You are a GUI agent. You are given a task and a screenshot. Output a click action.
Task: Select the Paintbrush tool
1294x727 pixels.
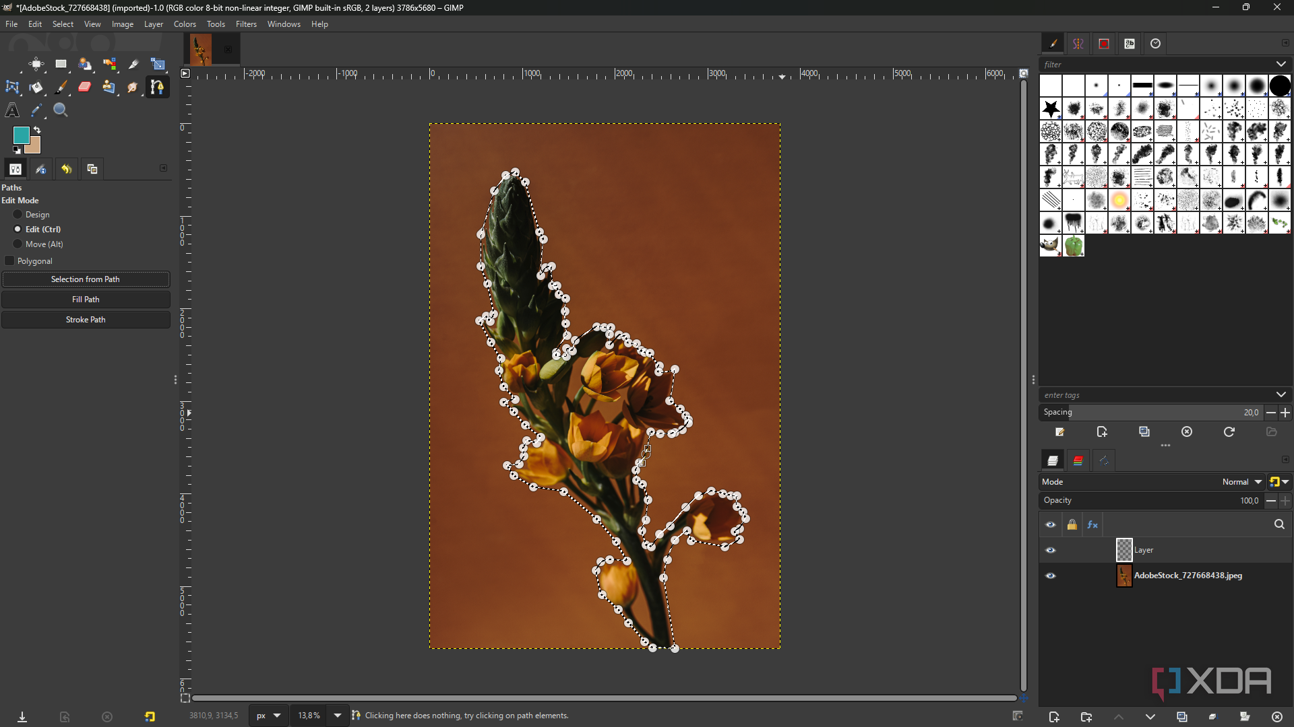(x=61, y=88)
